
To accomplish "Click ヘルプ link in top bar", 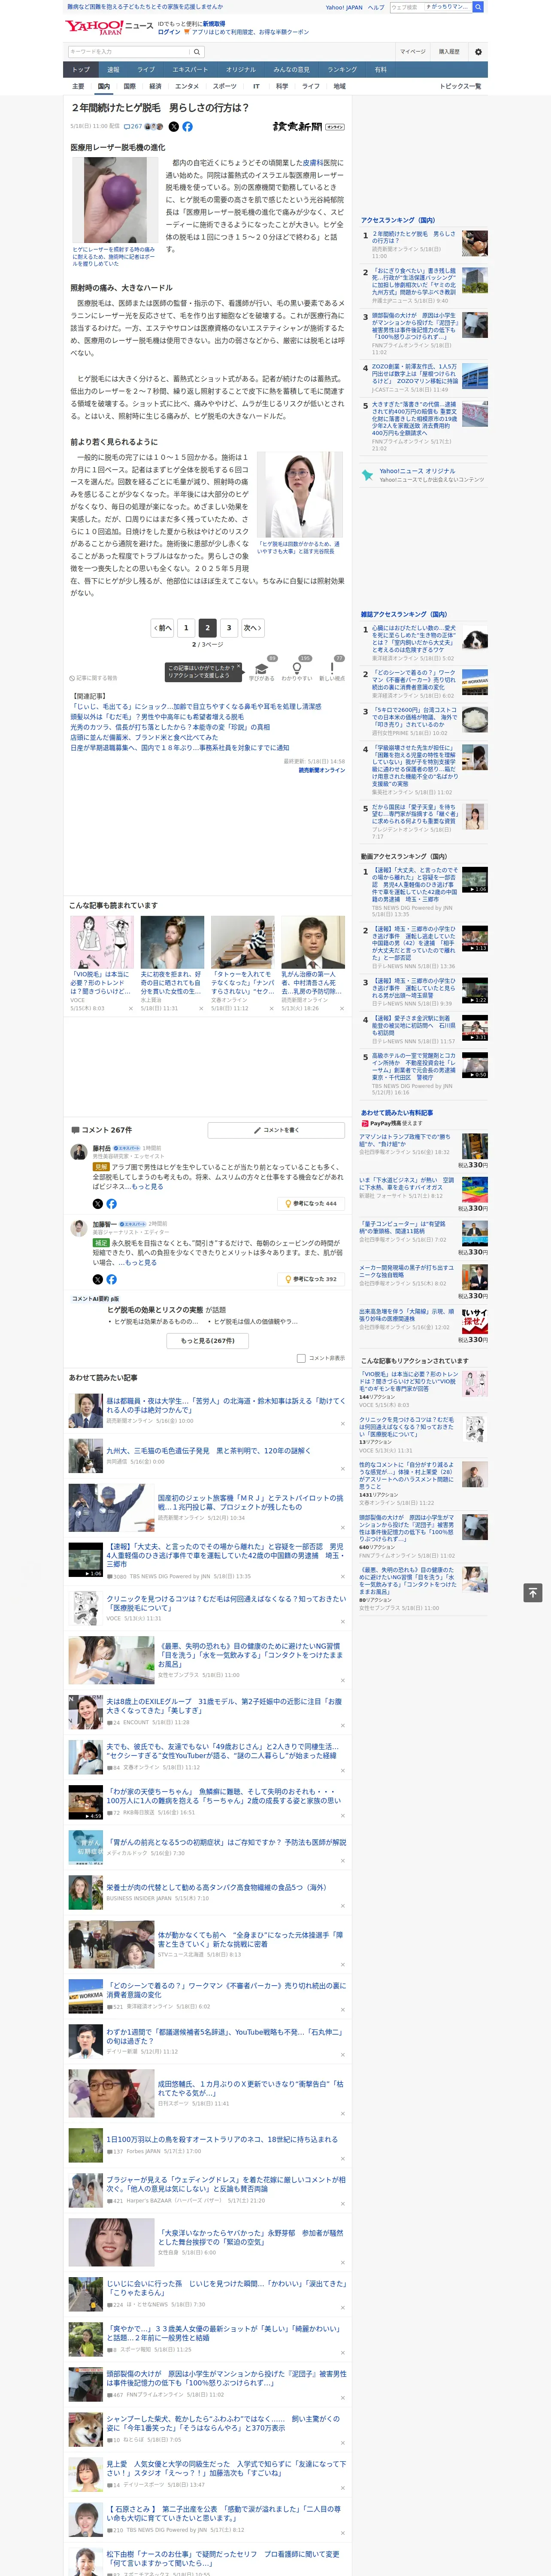I will pyautogui.click(x=375, y=7).
